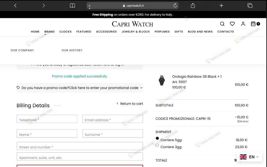Screen dimensions: 267x167
Task: Click the Apartment, suite, unit field
Action: (80, 157)
